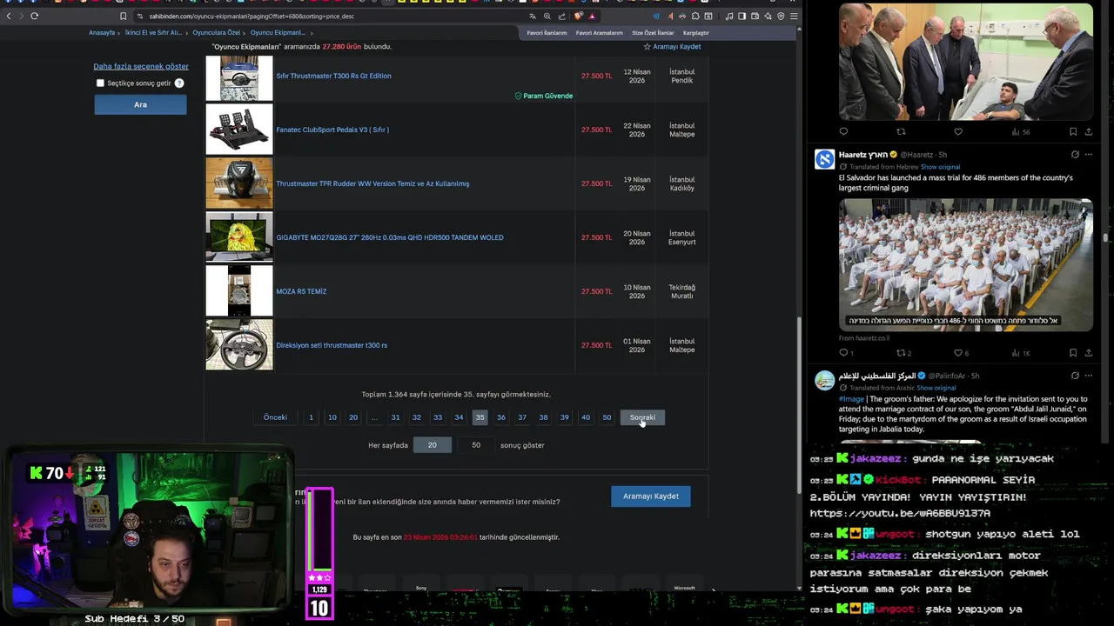Open the PalinfoAr profile avatar
This screenshot has height=626, width=1114.
click(824, 380)
